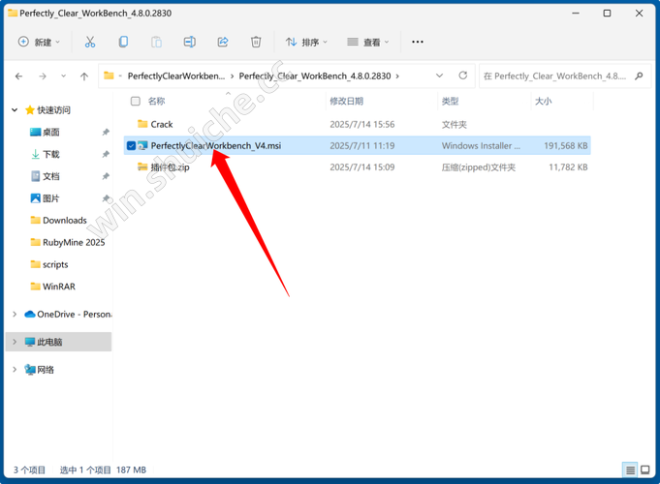Click the msi installer file icon
Screen dimensions: 660x484
(142, 145)
